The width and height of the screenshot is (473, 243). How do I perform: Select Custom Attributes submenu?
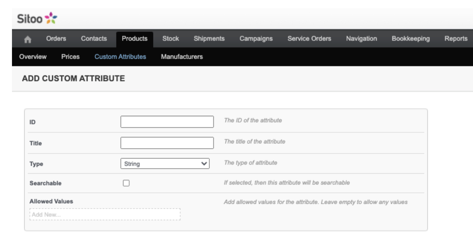pos(120,57)
